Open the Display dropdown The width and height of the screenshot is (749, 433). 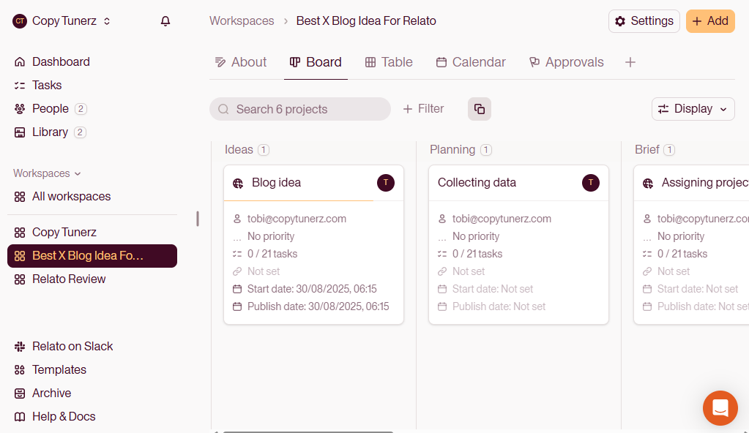[693, 109]
